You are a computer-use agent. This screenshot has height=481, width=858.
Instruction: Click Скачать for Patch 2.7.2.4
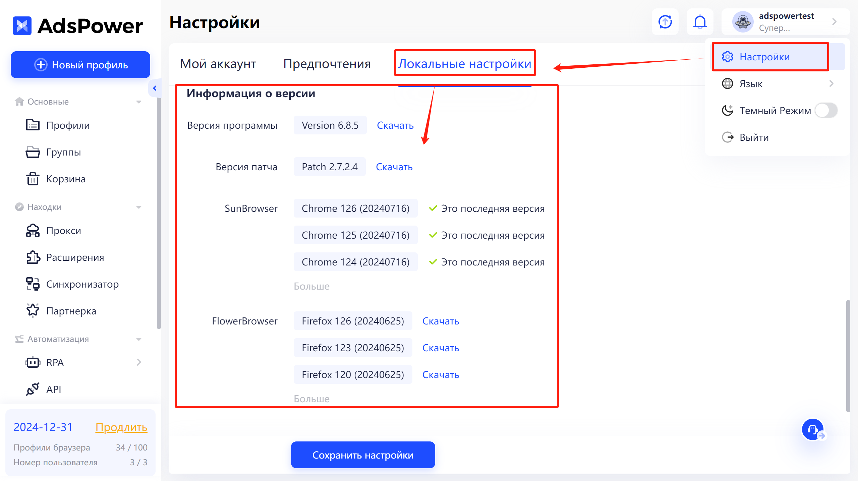tap(394, 167)
